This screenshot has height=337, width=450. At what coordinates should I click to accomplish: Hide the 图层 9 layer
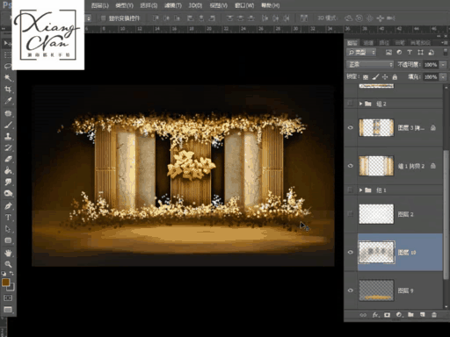pos(350,290)
